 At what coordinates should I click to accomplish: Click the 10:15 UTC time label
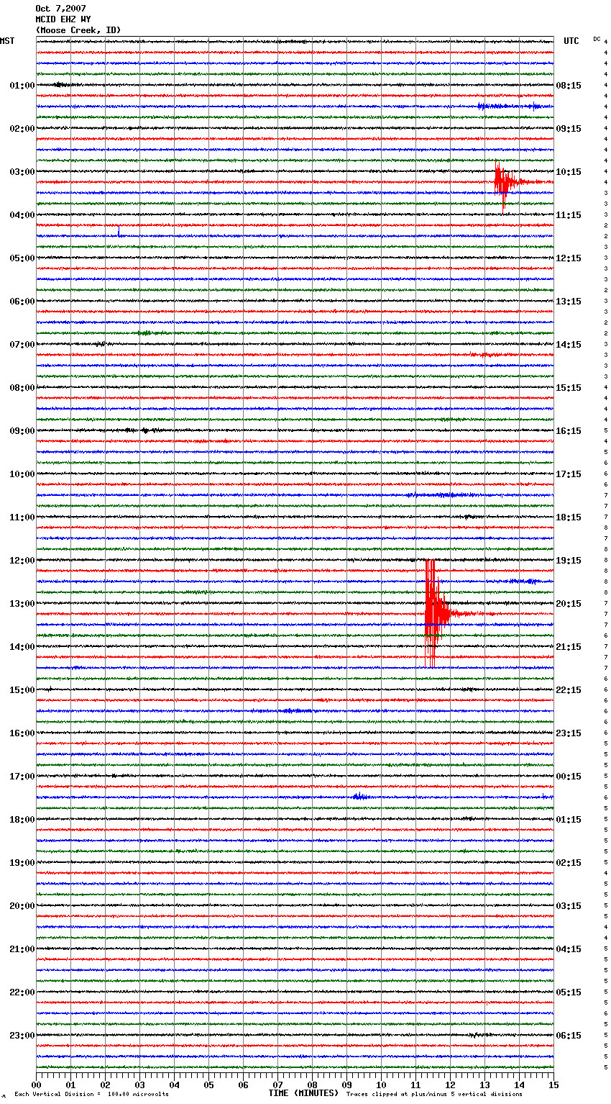tap(569, 172)
